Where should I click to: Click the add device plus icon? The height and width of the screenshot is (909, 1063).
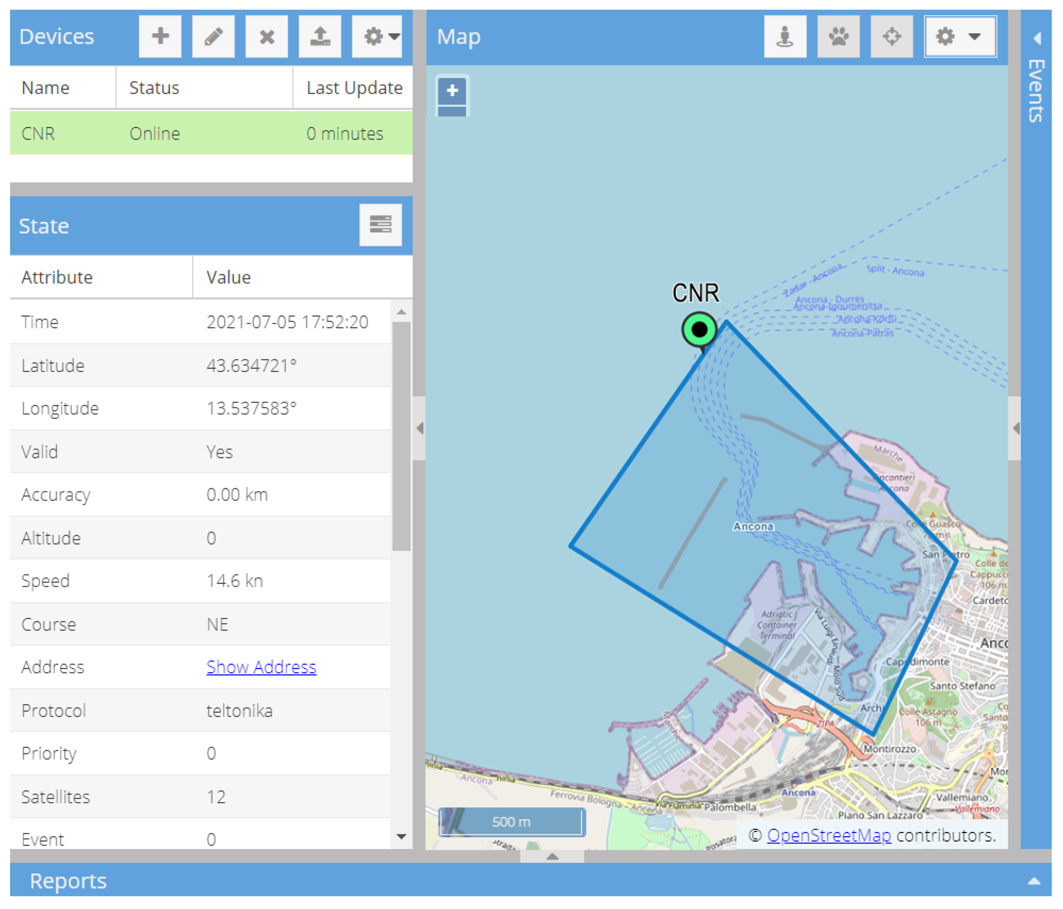coord(160,36)
